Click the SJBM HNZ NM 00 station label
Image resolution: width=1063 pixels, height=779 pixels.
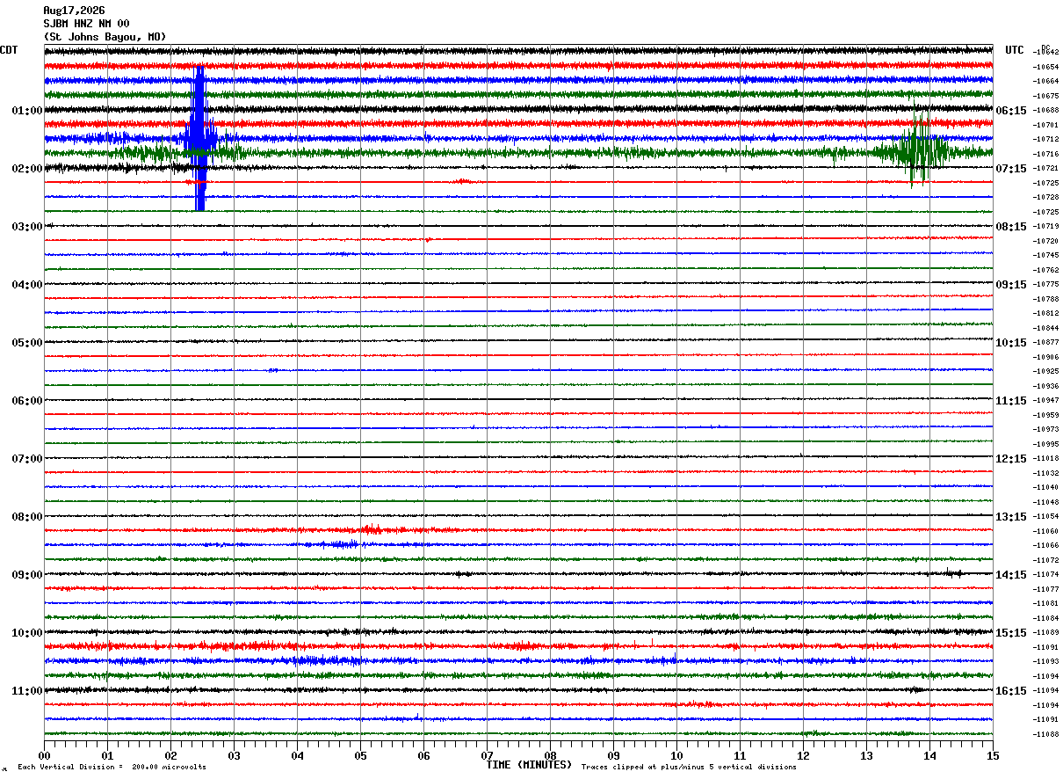[86, 24]
